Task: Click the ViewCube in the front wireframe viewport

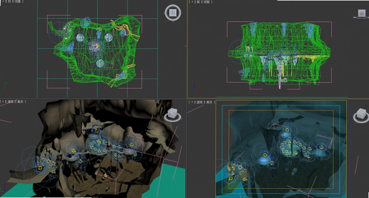Action: click(x=361, y=14)
